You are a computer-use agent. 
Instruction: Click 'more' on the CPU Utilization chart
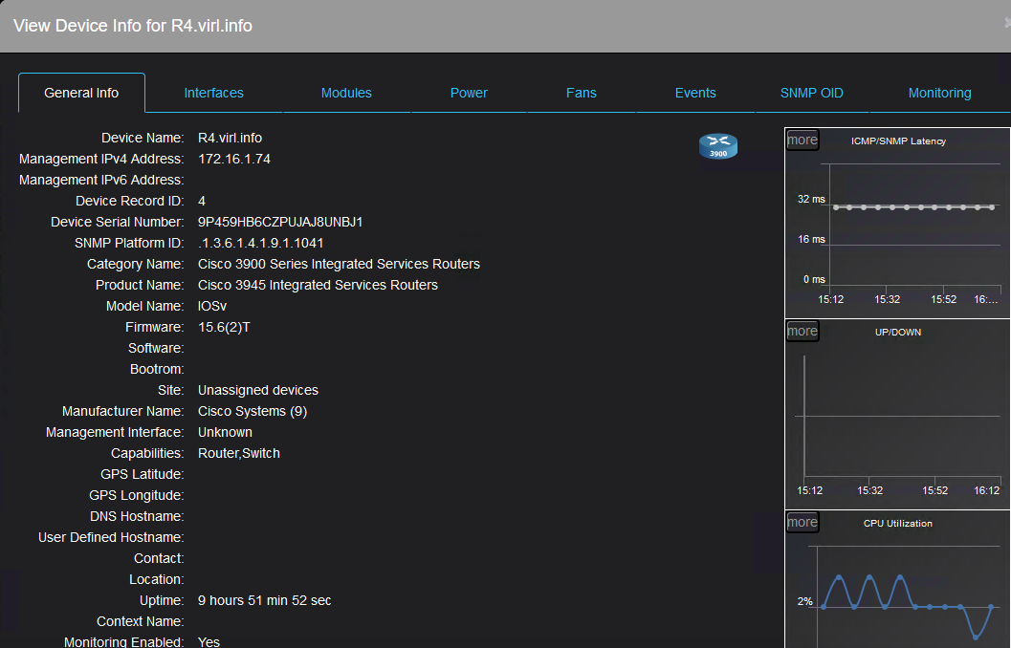point(802,523)
